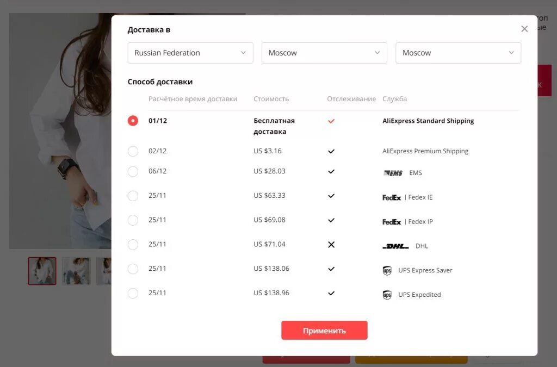Click tracking checkmark in the US $3.16 row
The image size is (557, 367).
point(331,151)
